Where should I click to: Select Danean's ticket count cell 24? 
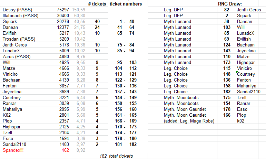97,28
